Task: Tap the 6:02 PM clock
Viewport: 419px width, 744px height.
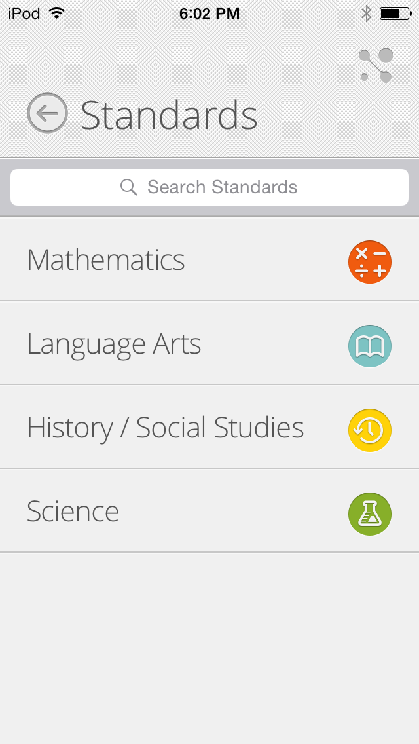Action: pos(209,13)
